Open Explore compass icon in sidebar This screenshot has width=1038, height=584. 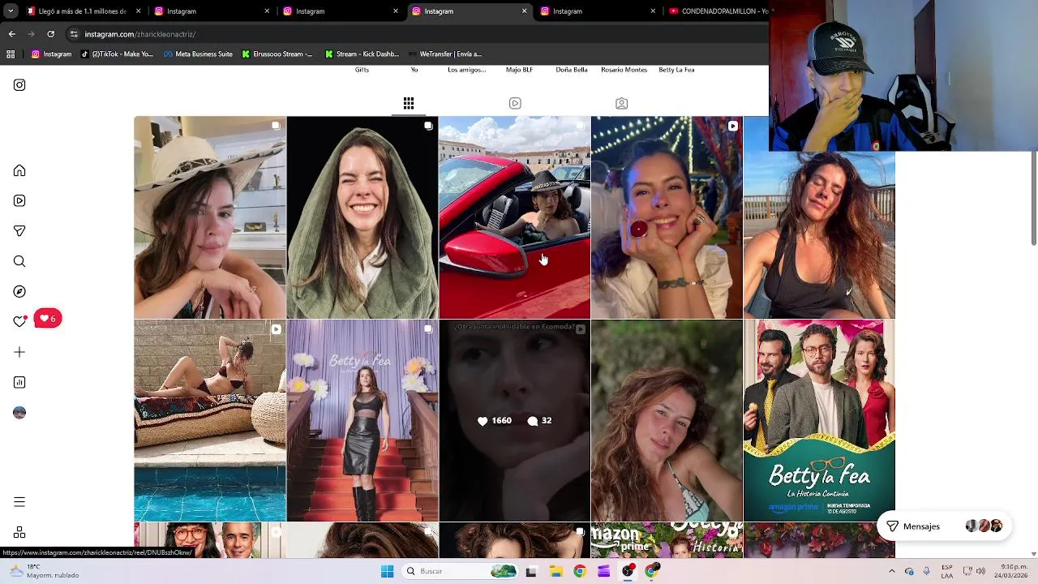19,291
